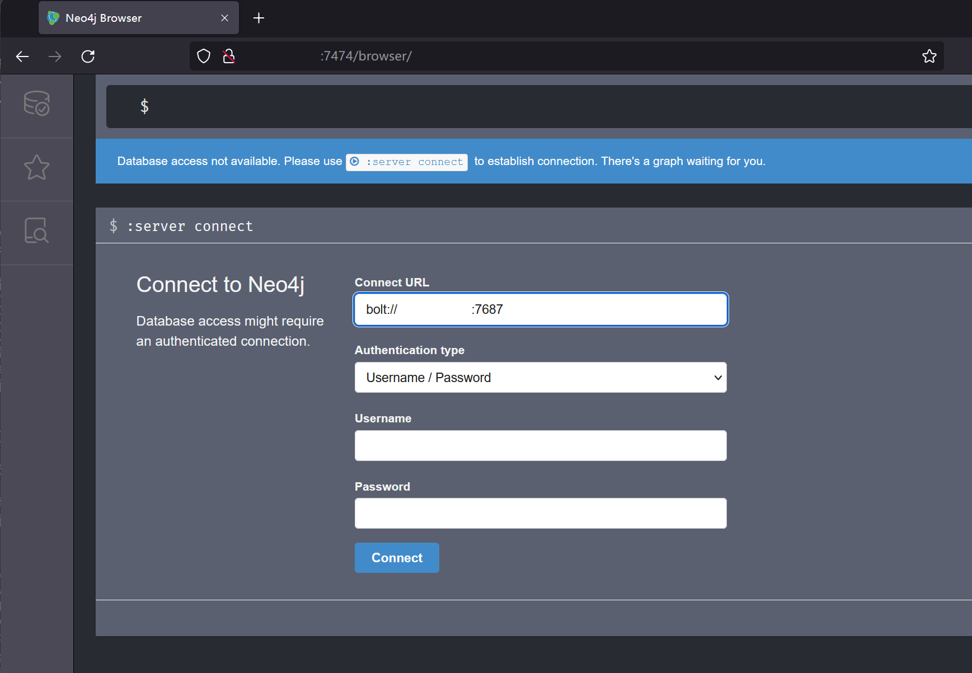Focus the Cypher command editor
The height and width of the screenshot is (673, 972).
[x=538, y=106]
